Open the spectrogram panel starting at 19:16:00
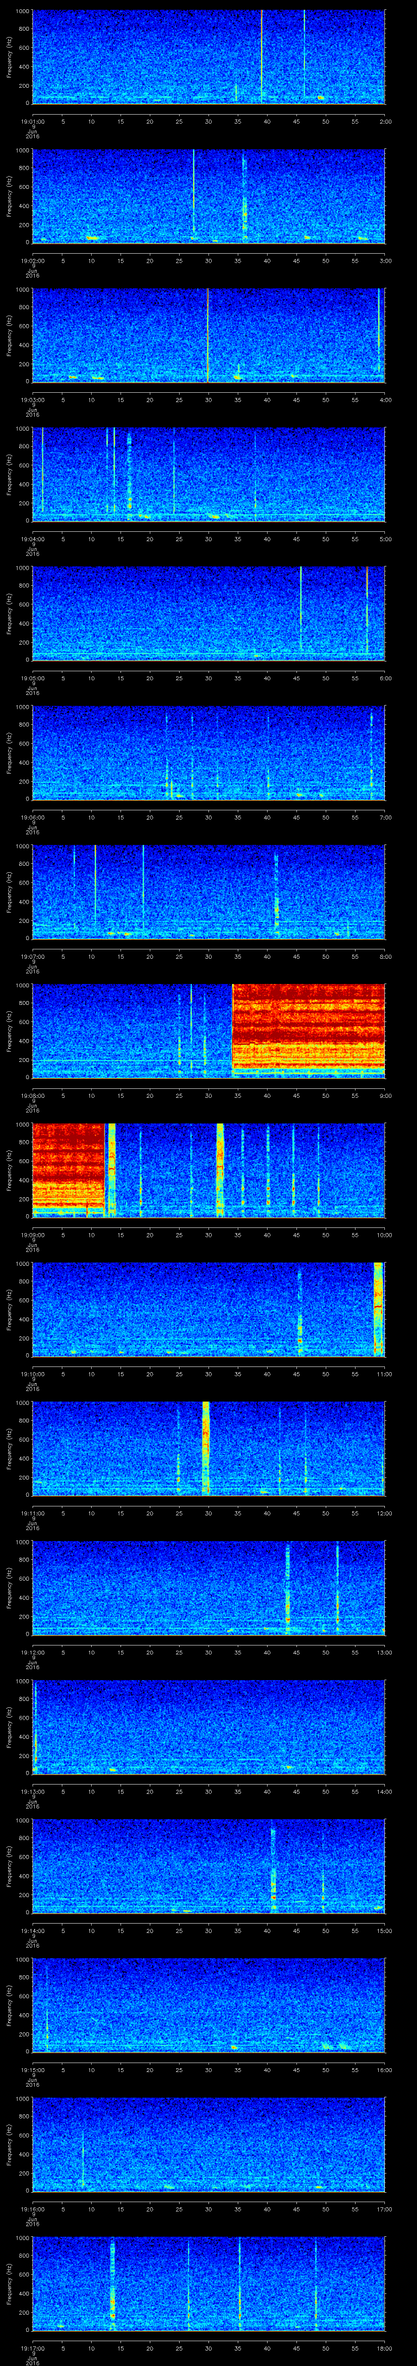Image resolution: width=417 pixels, height=2366 pixels. tap(209, 2144)
